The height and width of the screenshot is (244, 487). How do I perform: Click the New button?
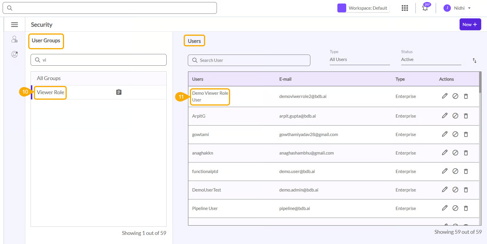[470, 25]
